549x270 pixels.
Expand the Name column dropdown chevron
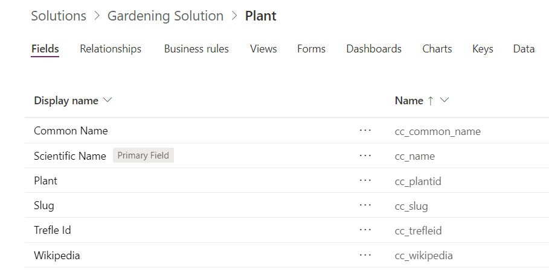(445, 100)
